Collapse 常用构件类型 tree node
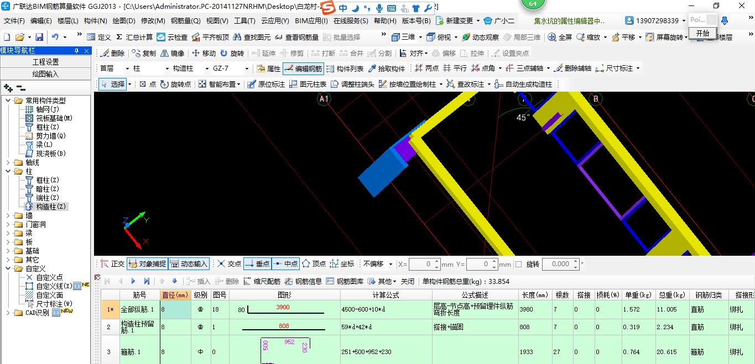 point(8,101)
